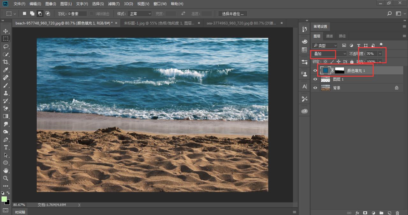Select the Eyedropper tool
The height and width of the screenshot is (215, 408).
pyautogui.click(x=6, y=70)
